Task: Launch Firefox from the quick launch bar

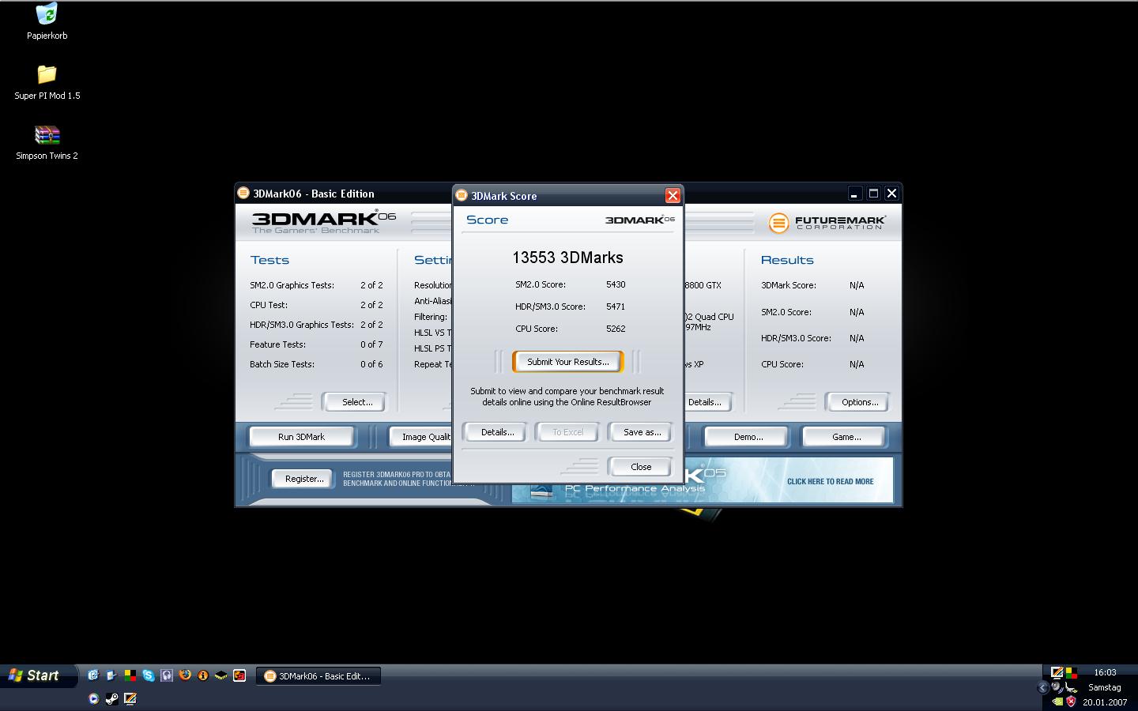Action: pyautogui.click(x=185, y=675)
